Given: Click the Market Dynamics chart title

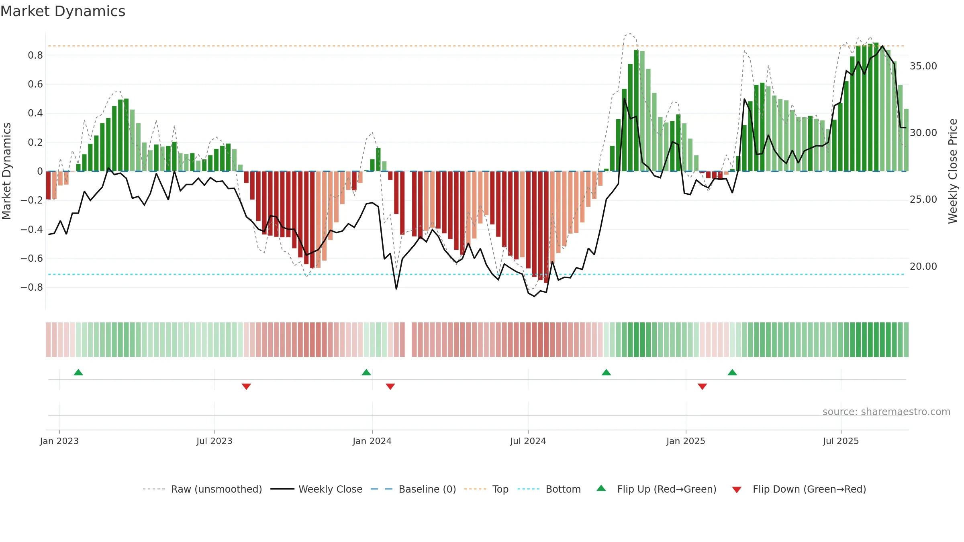Looking at the screenshot, I should point(63,11).
